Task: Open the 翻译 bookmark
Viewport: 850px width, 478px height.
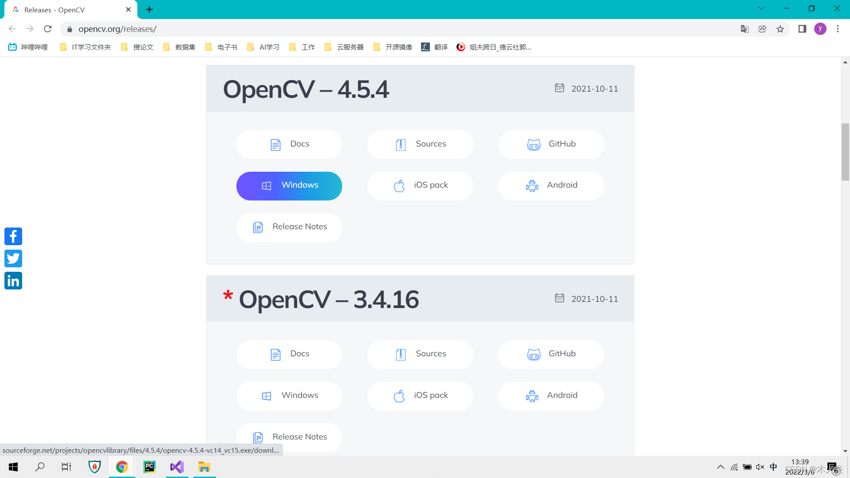Action: tap(435, 47)
